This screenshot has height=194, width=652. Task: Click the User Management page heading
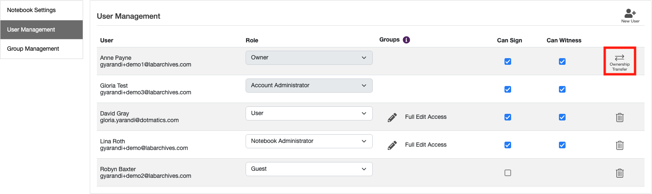[x=128, y=16]
